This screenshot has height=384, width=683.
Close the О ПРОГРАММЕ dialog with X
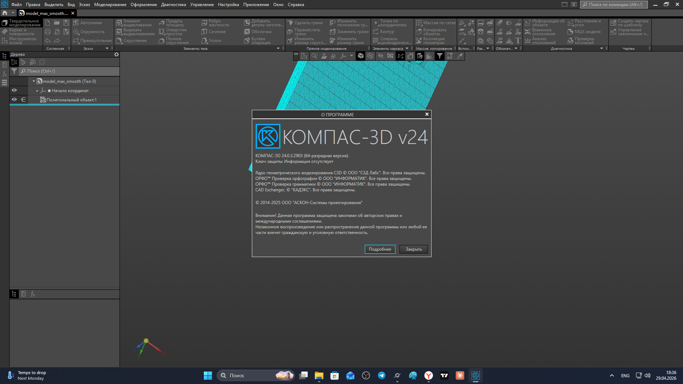427,114
